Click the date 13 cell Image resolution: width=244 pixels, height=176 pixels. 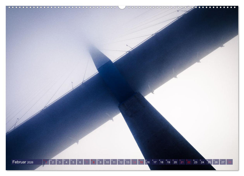(x=128, y=162)
